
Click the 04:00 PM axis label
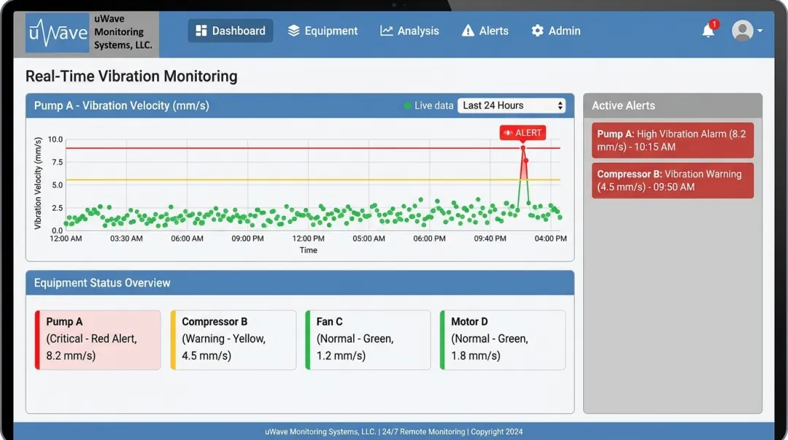point(551,239)
